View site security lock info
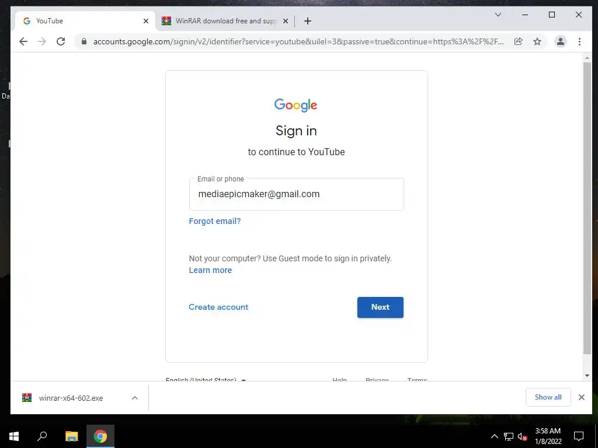The image size is (598, 448). [84, 41]
